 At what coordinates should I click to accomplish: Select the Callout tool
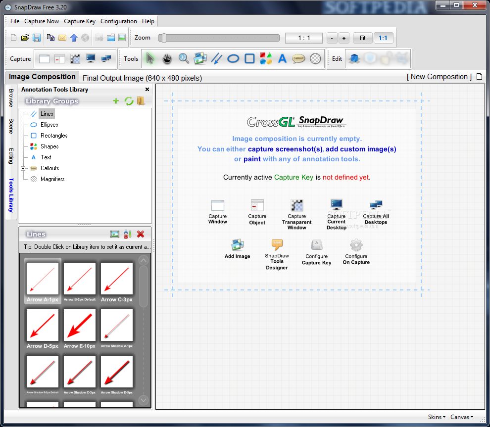(x=299, y=58)
